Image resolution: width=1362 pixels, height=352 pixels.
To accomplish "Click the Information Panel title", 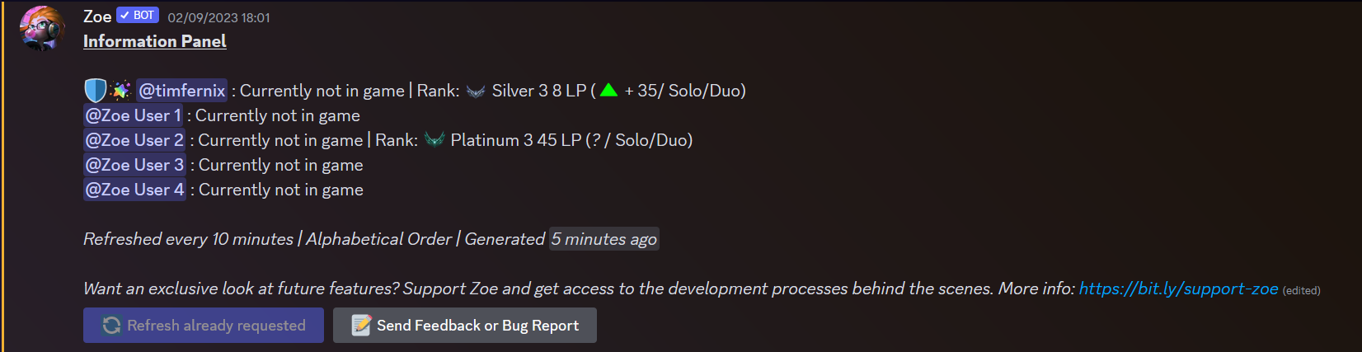I will point(154,41).
